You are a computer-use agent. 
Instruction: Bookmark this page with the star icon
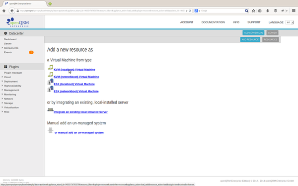(x=253, y=11)
